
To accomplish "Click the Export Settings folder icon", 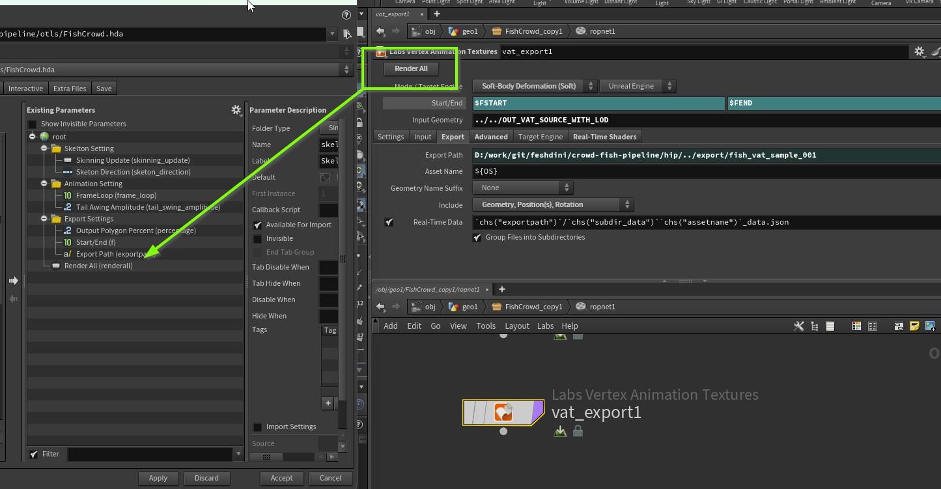I will (x=56, y=219).
